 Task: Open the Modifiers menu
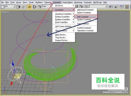coord(39,2)
